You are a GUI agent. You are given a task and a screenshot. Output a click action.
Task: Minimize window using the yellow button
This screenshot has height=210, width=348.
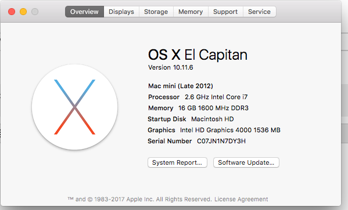click(x=23, y=12)
